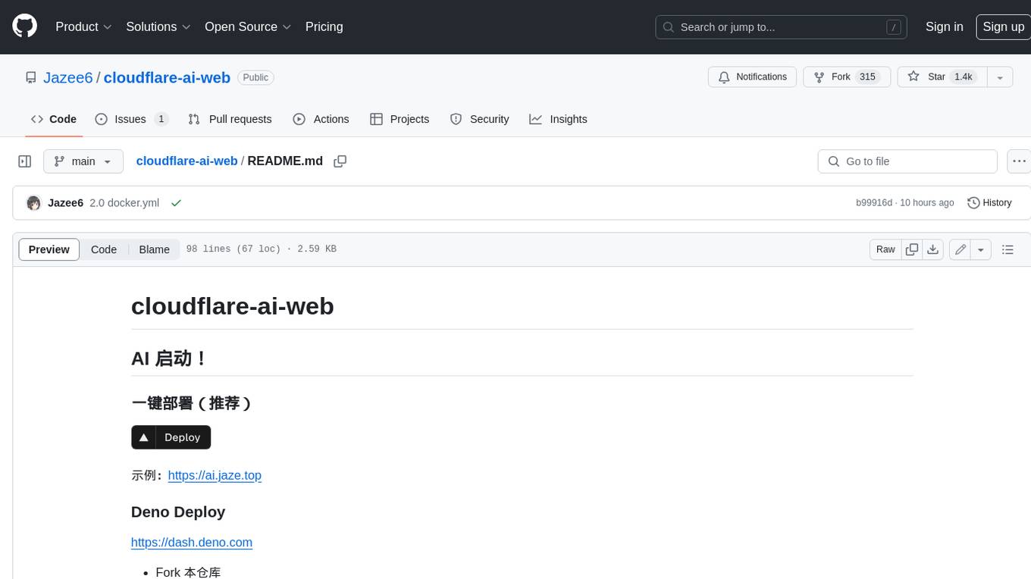Switch to the Projects tab

point(400,119)
